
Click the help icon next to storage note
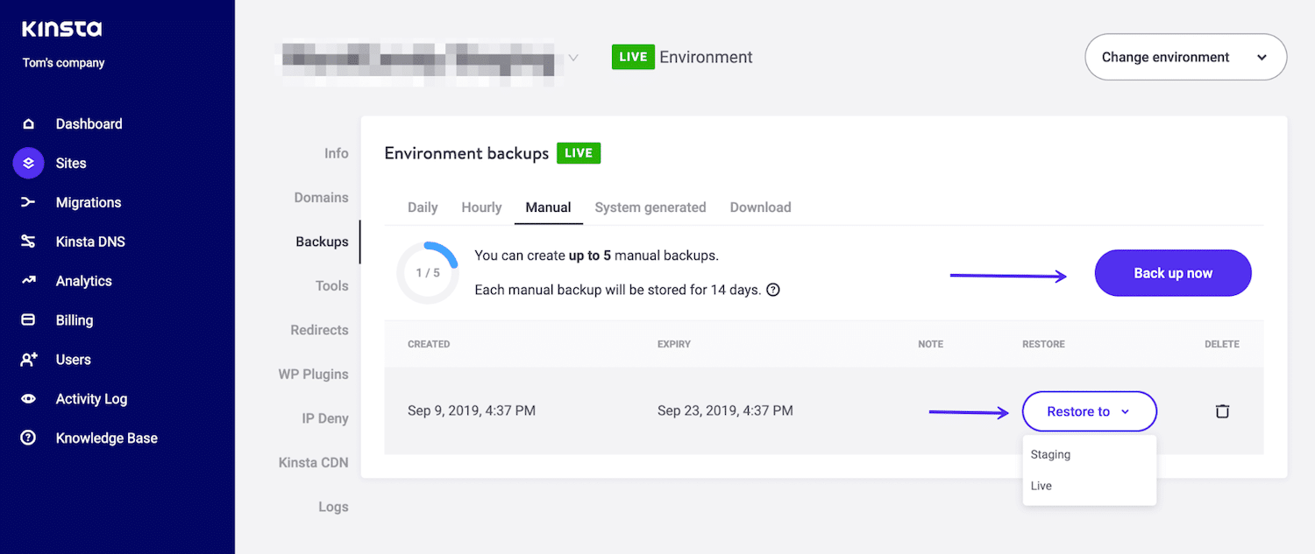772,290
